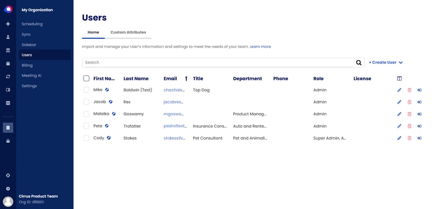
Task: Open the sidebar panel icon in rail
Action: click(x=8, y=90)
